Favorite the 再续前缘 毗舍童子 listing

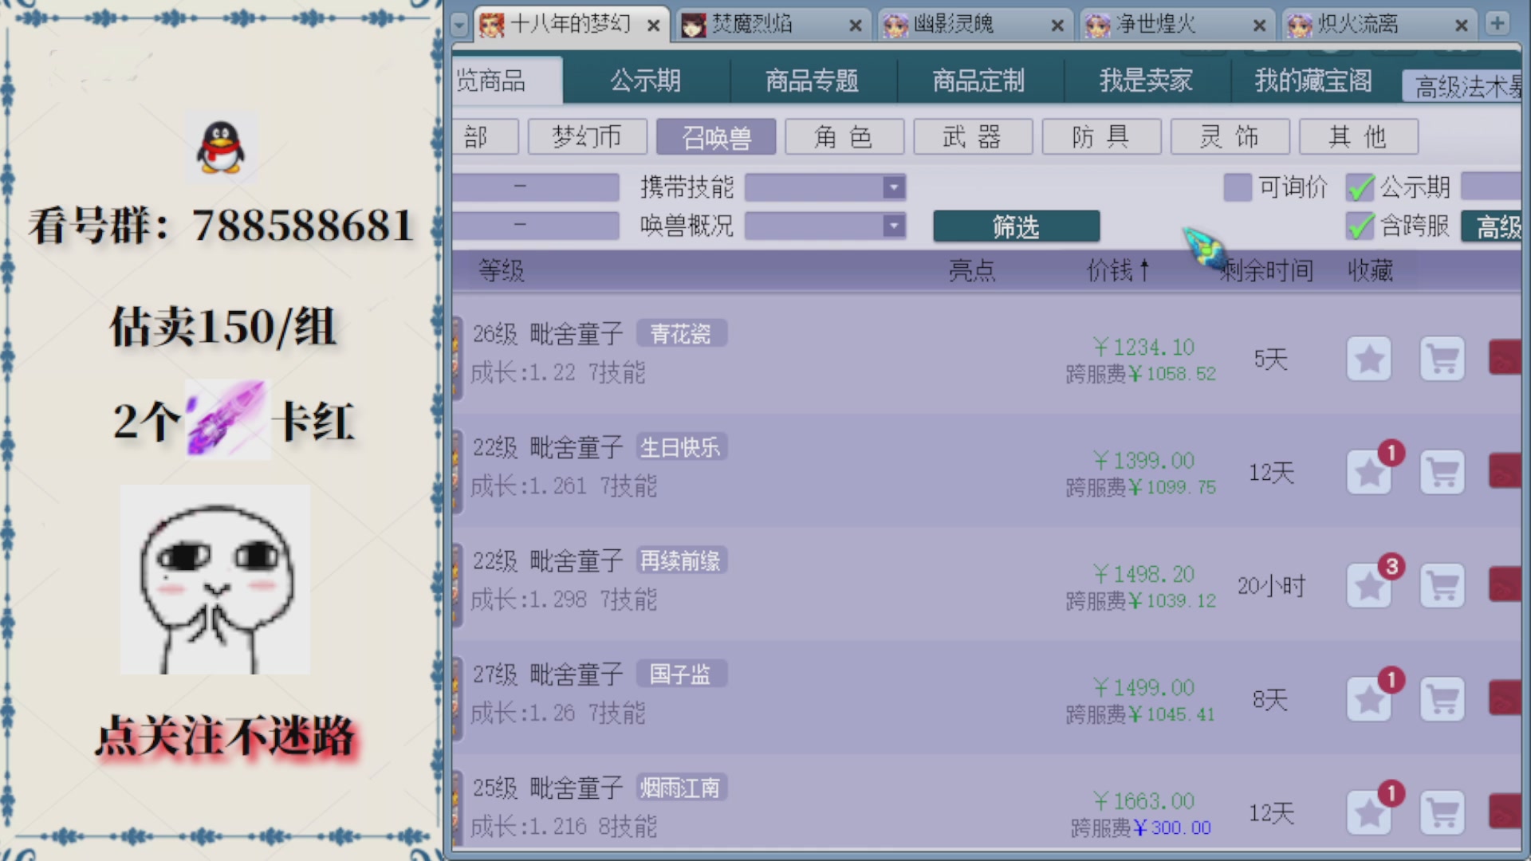[x=1369, y=587]
